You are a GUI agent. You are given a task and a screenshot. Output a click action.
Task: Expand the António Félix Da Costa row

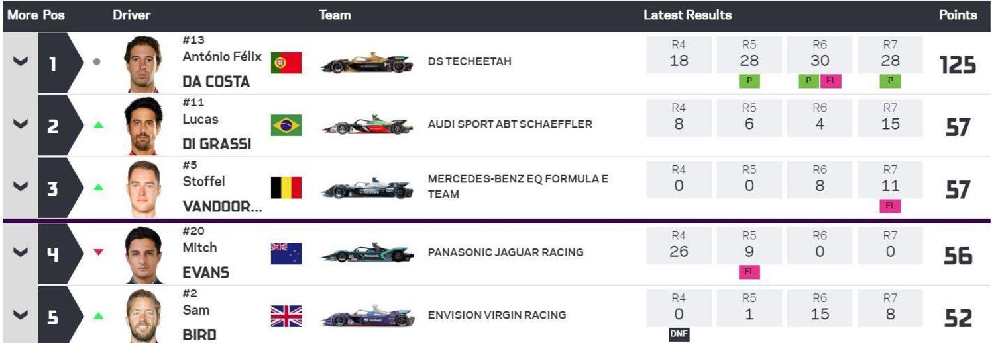coord(21,62)
